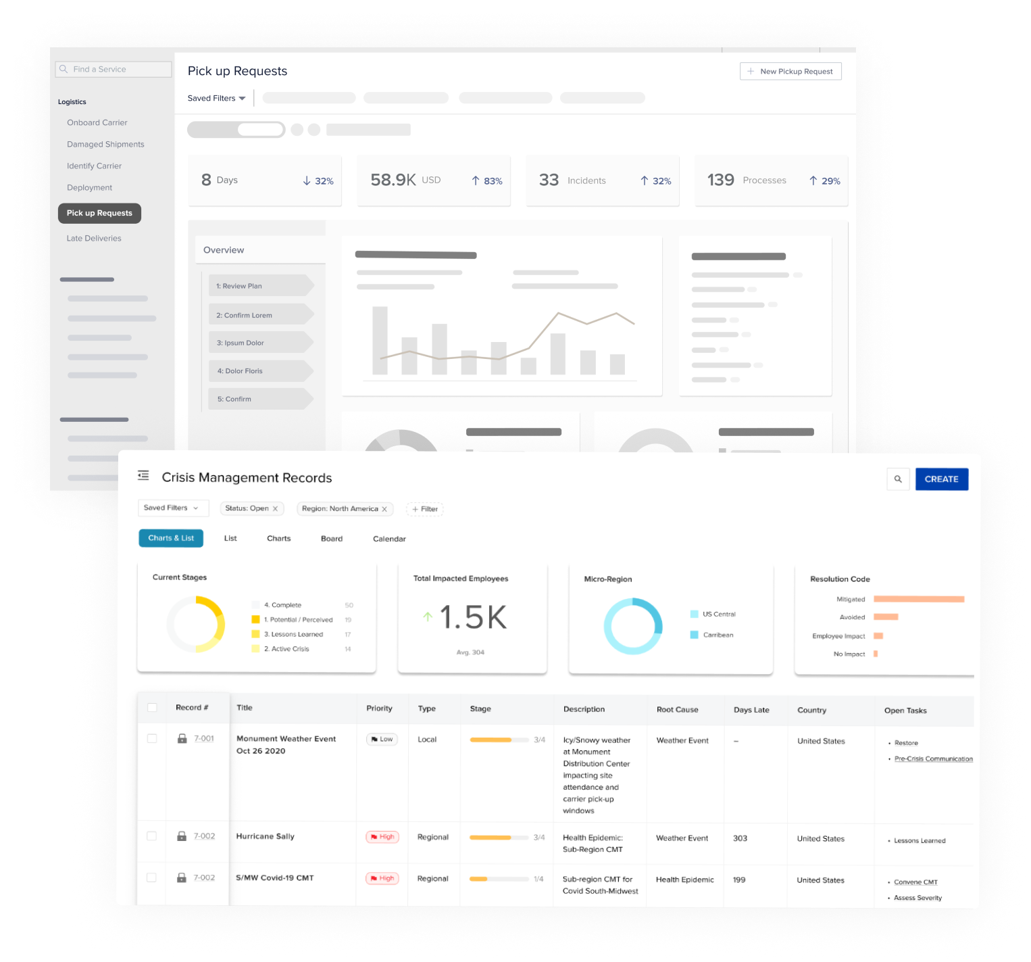Sort by the Record # column header

pyautogui.click(x=192, y=708)
